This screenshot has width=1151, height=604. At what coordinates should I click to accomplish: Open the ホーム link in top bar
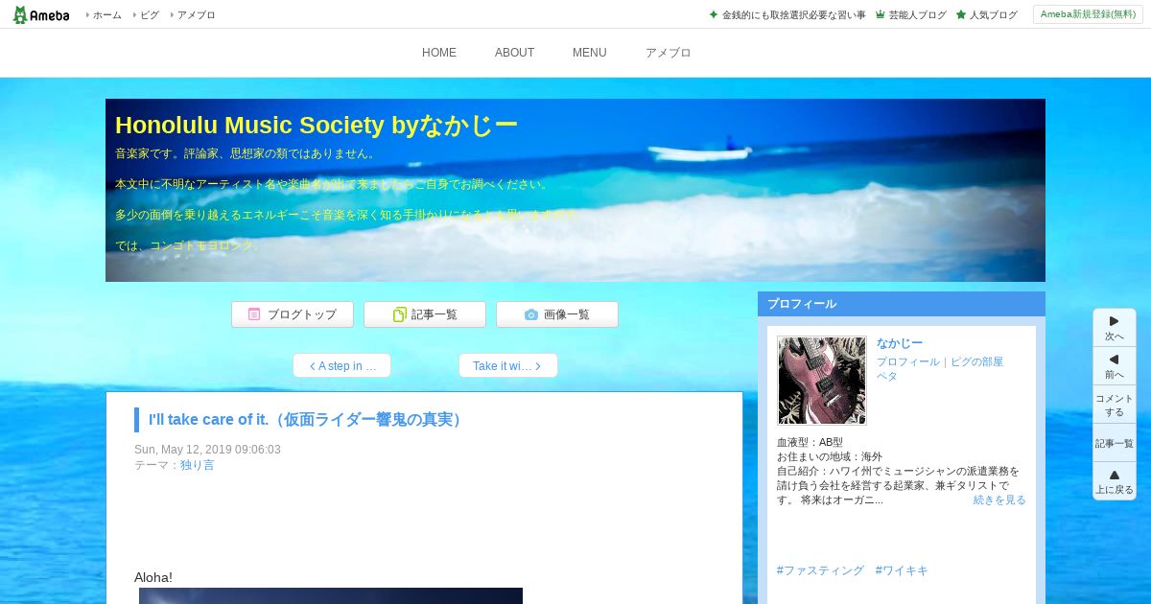coord(106,15)
